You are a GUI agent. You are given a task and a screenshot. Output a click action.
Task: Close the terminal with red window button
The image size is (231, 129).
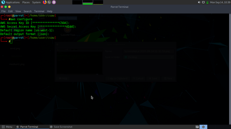tap(2, 7)
